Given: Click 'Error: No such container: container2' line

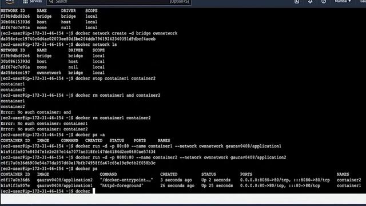Looking at the screenshot, I should (44, 129).
